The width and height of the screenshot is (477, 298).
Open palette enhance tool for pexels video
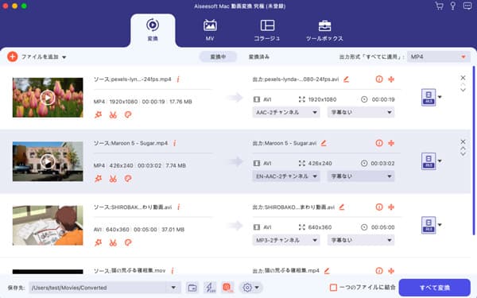point(128,114)
